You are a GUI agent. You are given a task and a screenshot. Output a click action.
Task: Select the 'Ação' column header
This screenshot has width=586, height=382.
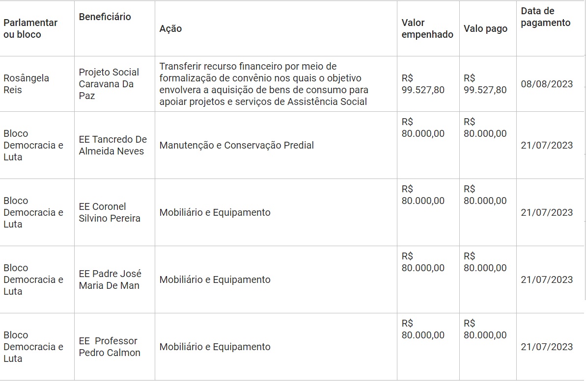pyautogui.click(x=170, y=28)
